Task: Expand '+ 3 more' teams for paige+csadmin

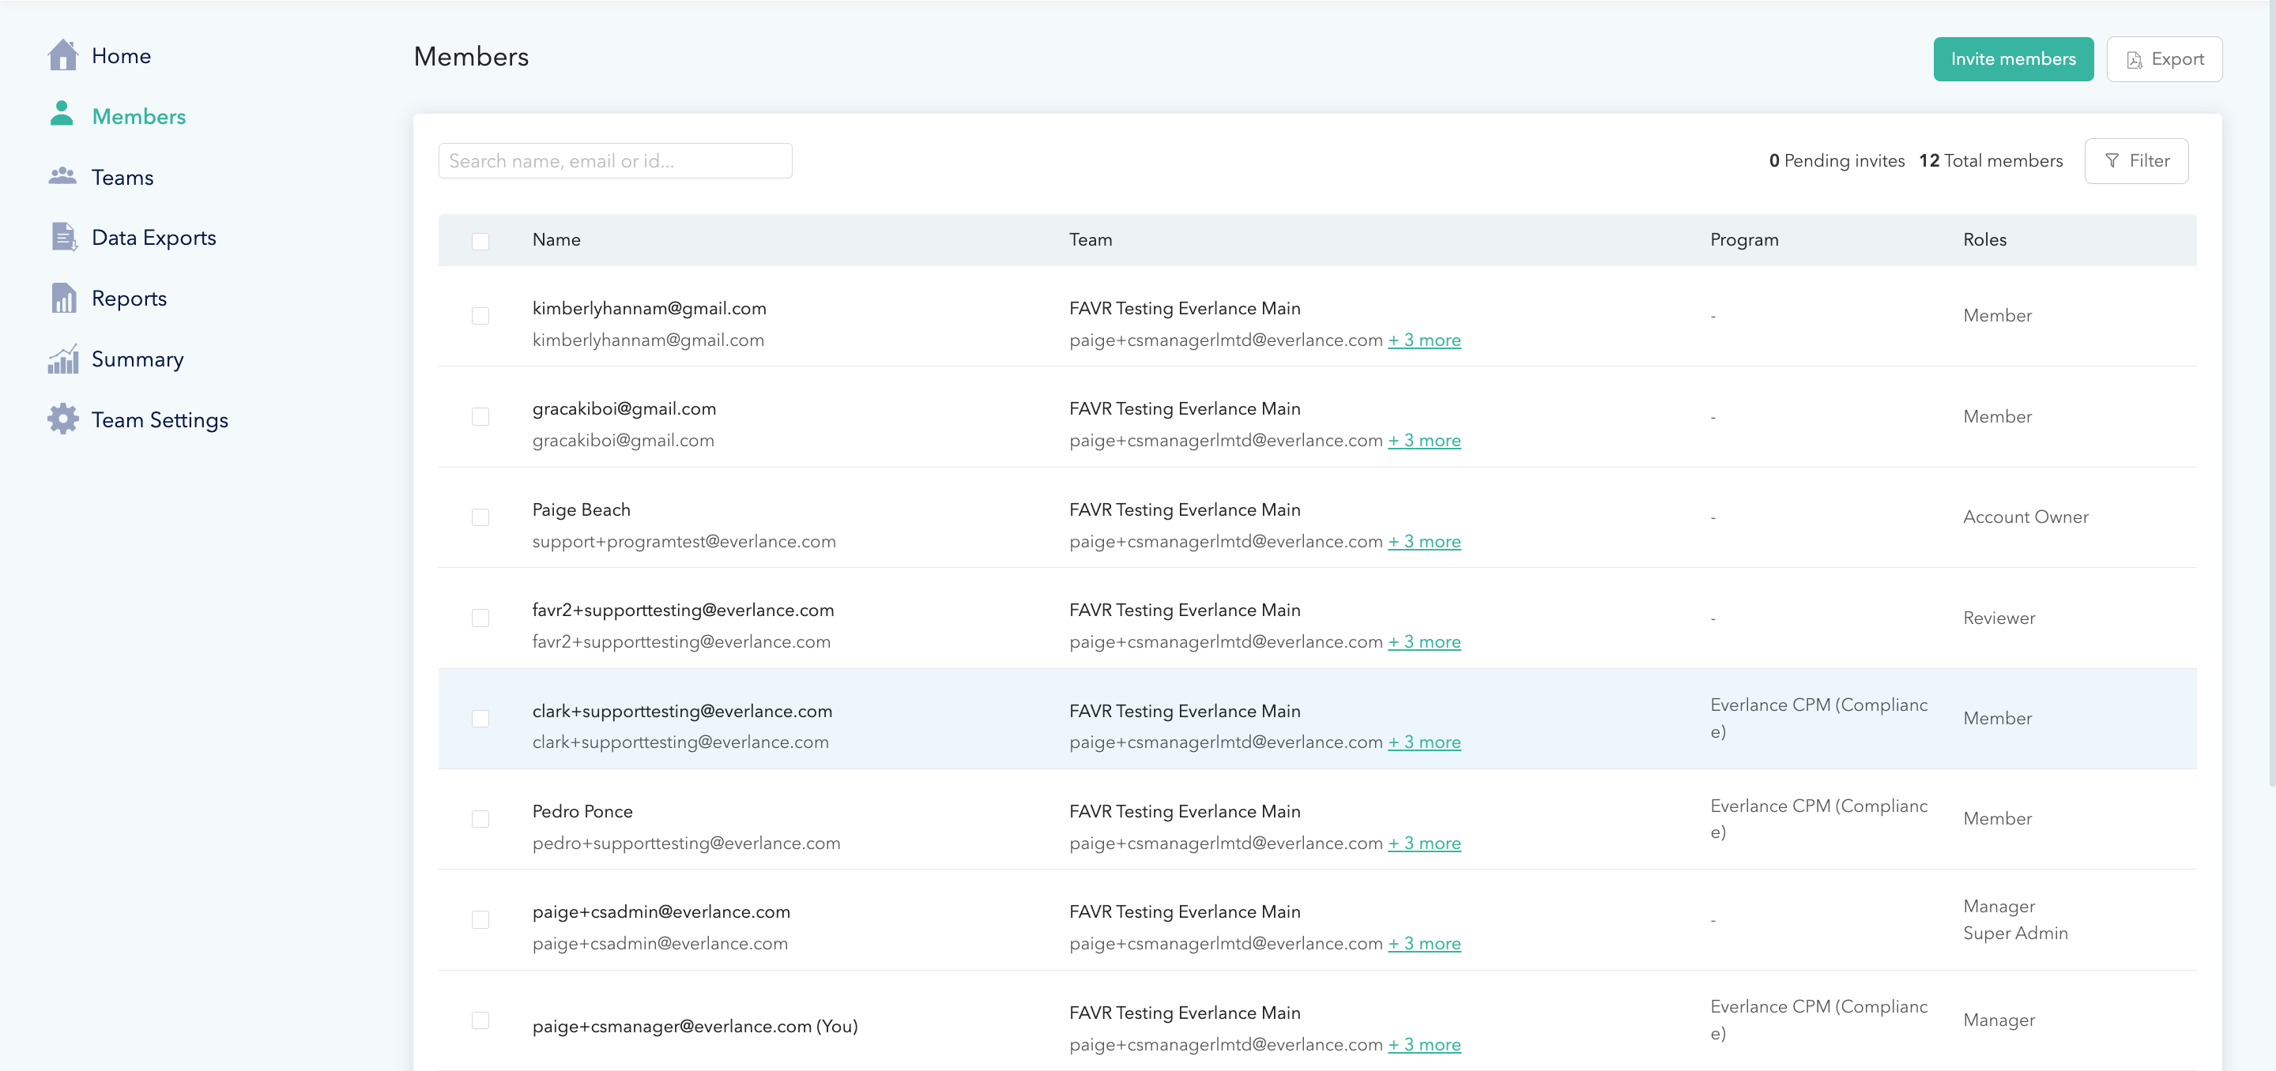Action: pos(1423,944)
